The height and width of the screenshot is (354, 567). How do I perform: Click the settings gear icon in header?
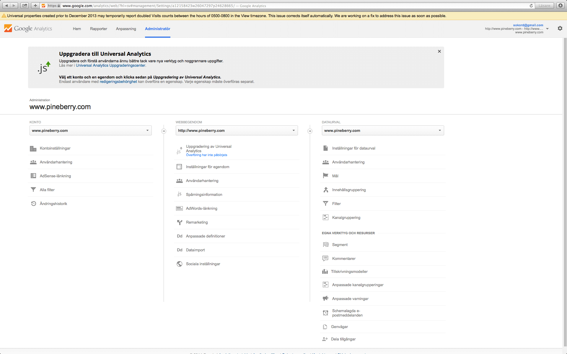click(x=560, y=28)
